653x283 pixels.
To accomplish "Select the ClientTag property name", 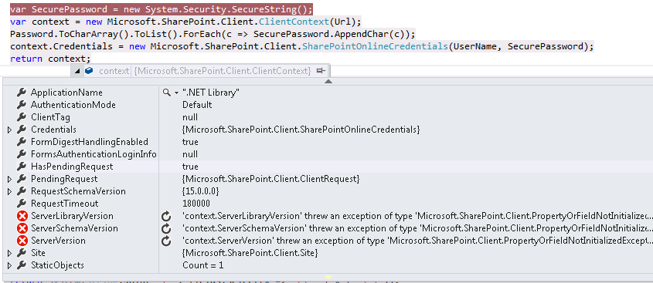I will click(50, 117).
